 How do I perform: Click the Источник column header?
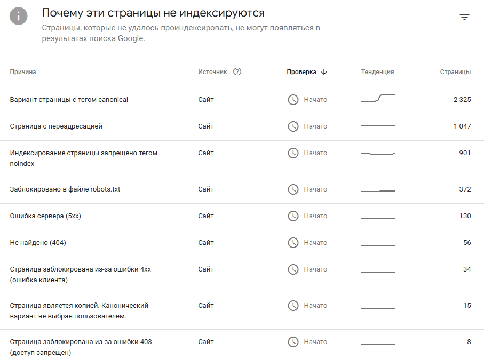click(212, 72)
